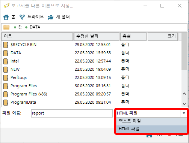Create a new folder via 새 폴더 icon

click(x=51, y=17)
